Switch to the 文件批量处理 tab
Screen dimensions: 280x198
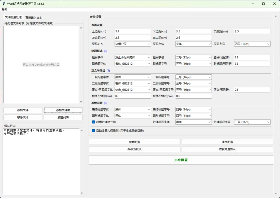point(13,17)
